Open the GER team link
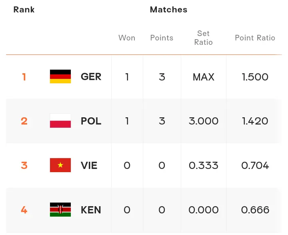 pyautogui.click(x=91, y=76)
